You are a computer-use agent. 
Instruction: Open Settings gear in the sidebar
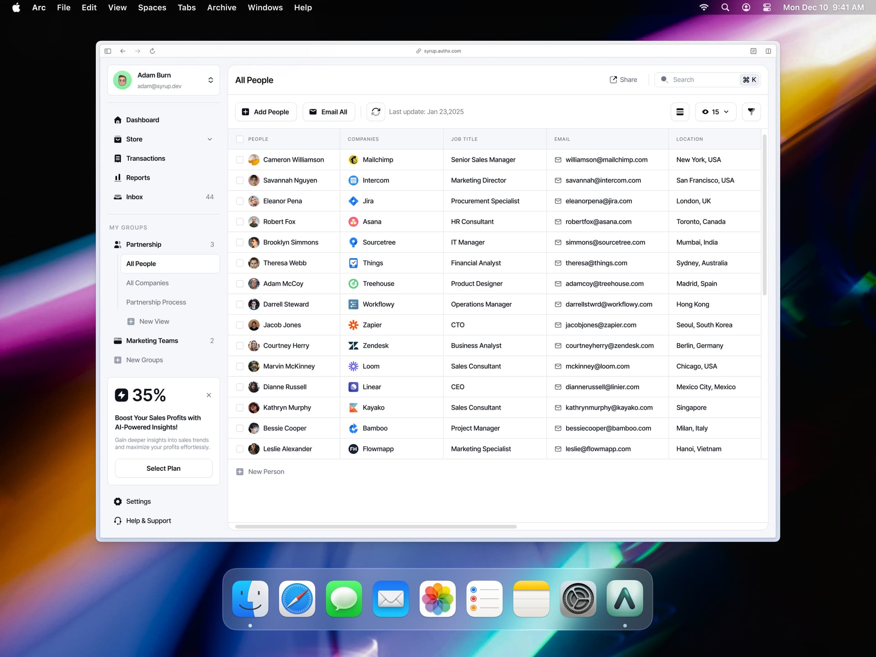point(118,501)
